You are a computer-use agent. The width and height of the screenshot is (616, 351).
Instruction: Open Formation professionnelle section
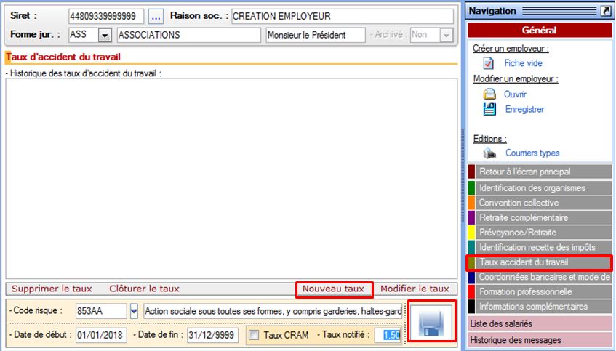pos(540,291)
